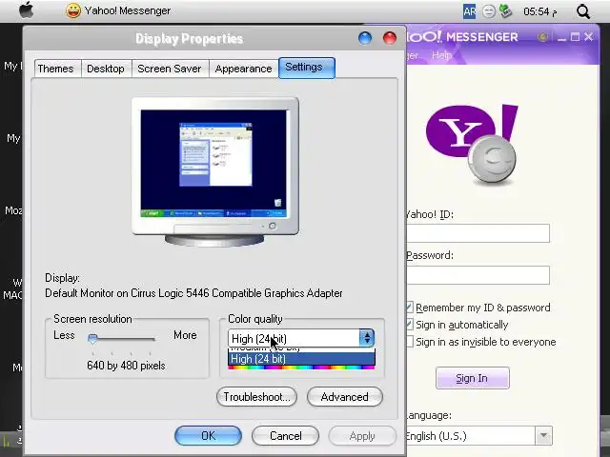Click the rainbow color quality bar
Image resolution: width=610 pixels, height=457 pixels.
point(301,368)
